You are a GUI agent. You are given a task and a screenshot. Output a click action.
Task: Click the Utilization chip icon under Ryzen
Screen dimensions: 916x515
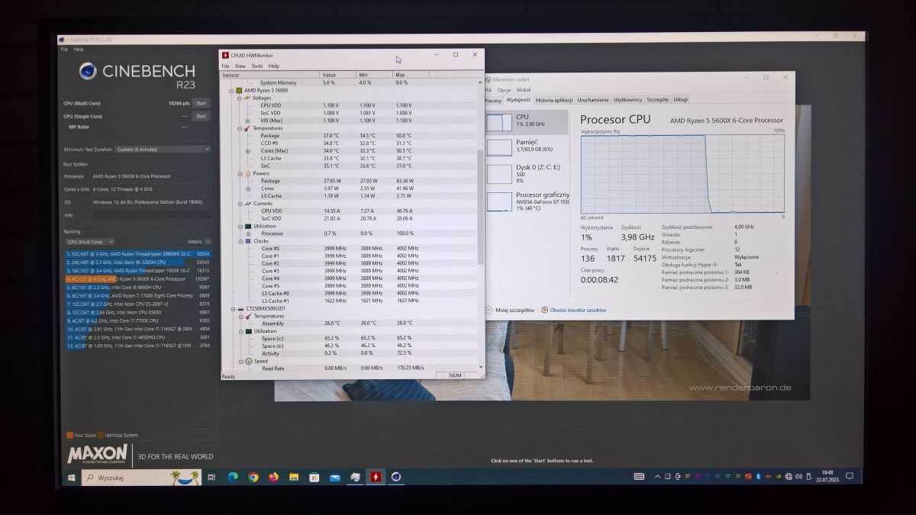click(x=247, y=226)
